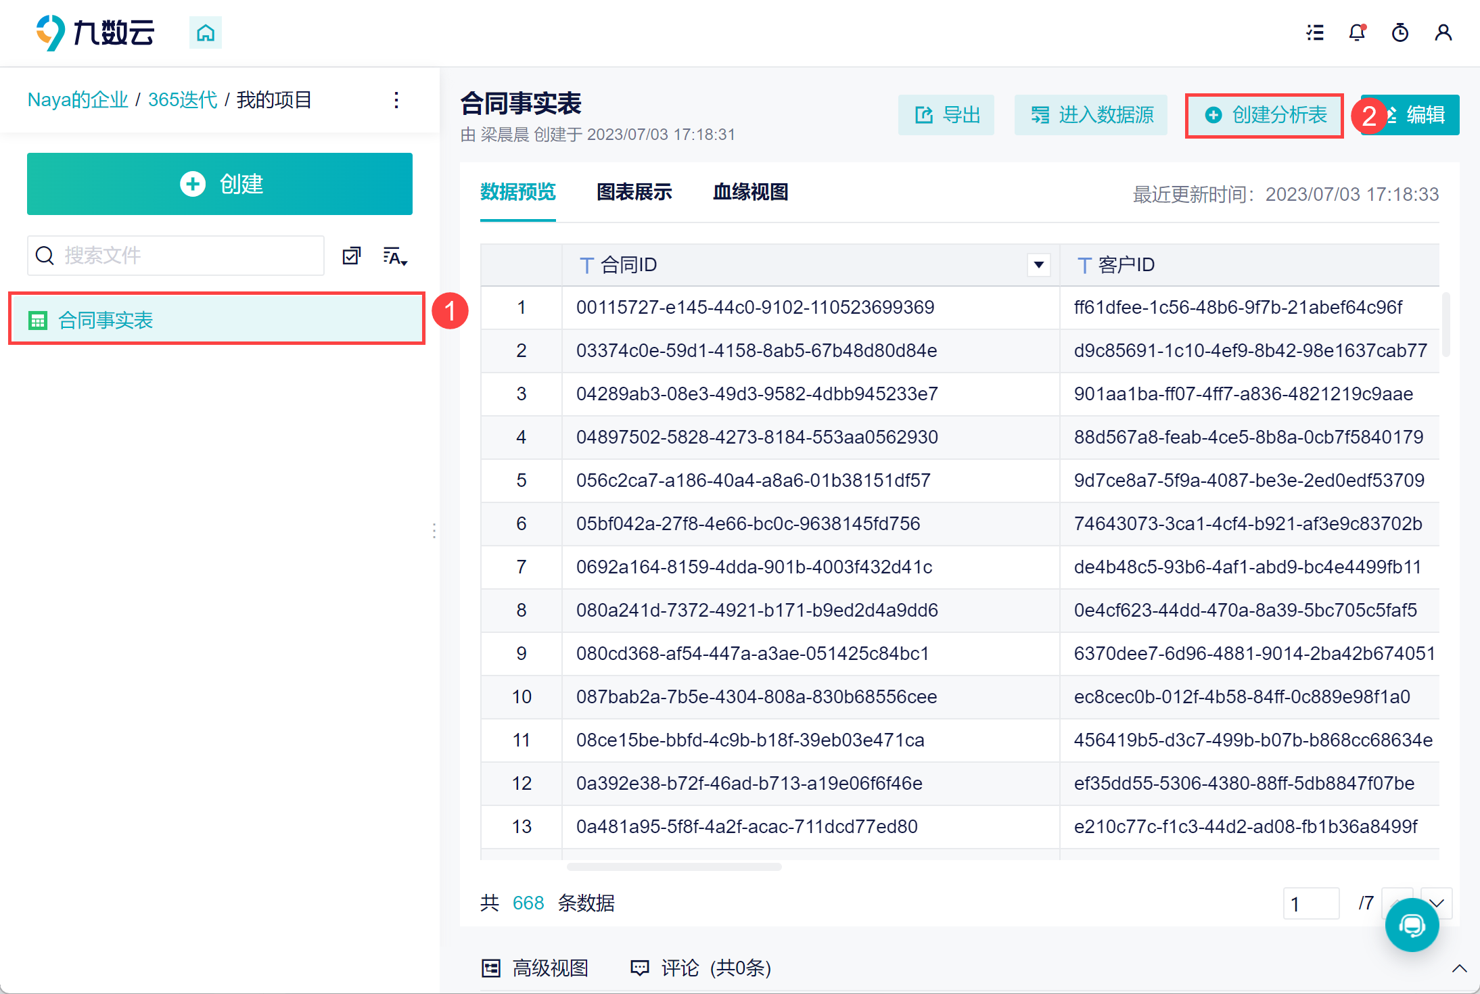The width and height of the screenshot is (1480, 994).
Task: Open the task list icon
Action: pos(1315,32)
